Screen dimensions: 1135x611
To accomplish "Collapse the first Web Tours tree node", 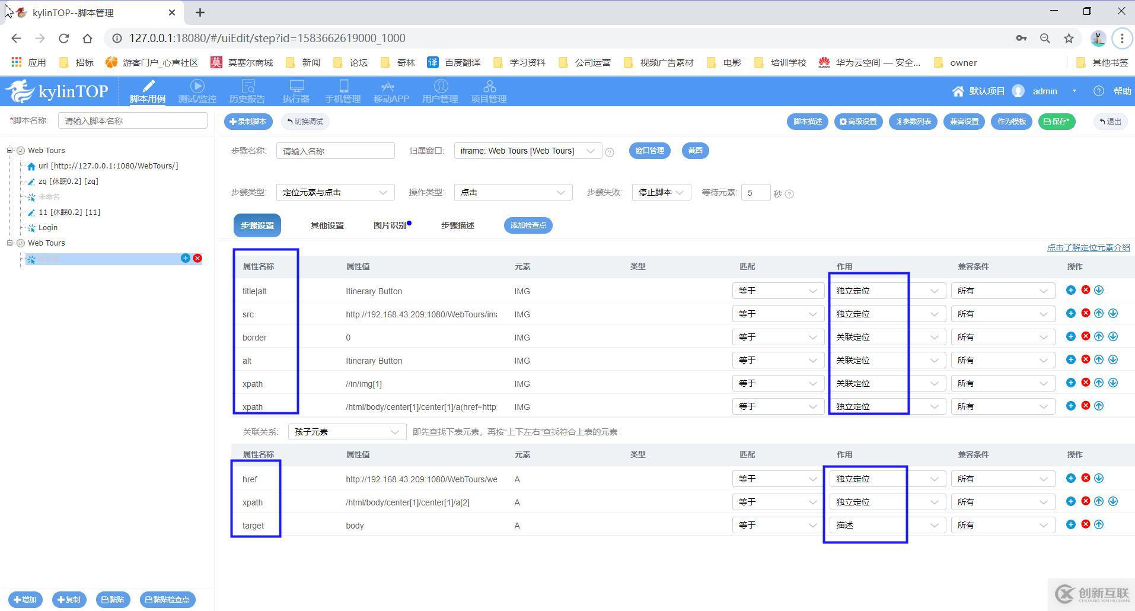I will pyautogui.click(x=10, y=150).
